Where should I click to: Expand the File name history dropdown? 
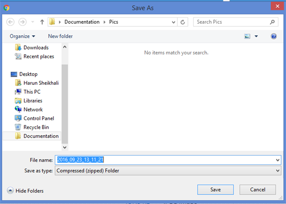tap(277, 160)
